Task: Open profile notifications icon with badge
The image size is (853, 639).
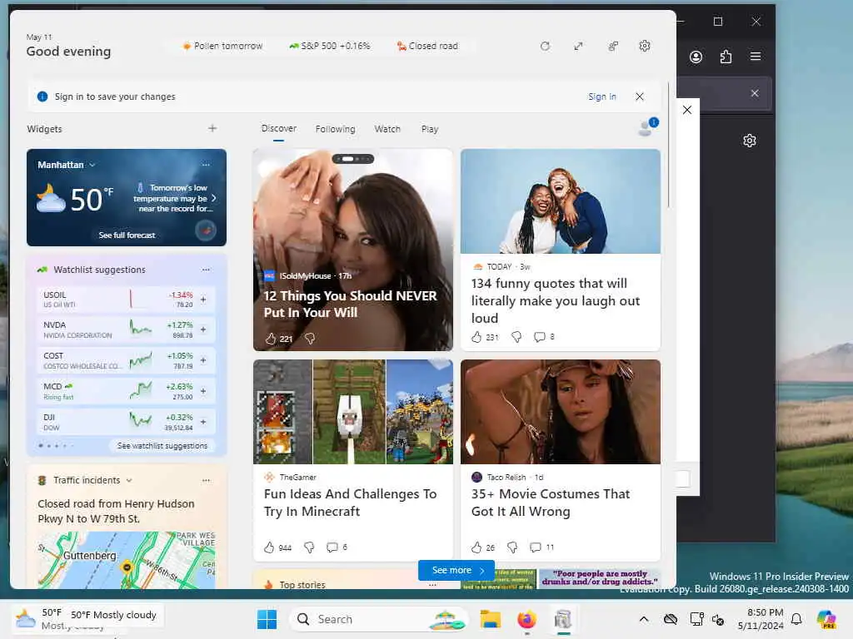Action: [647, 127]
